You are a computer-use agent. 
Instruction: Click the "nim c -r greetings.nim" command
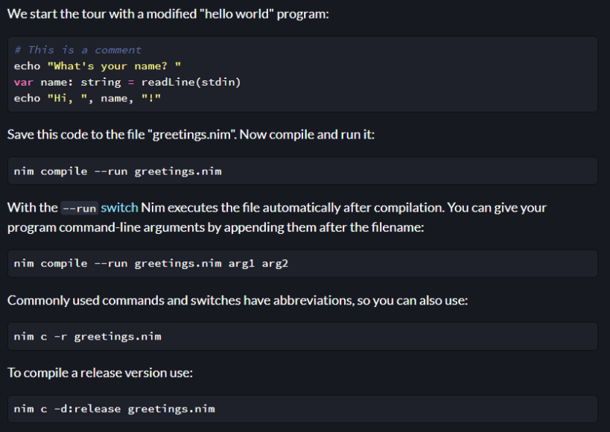coord(87,337)
